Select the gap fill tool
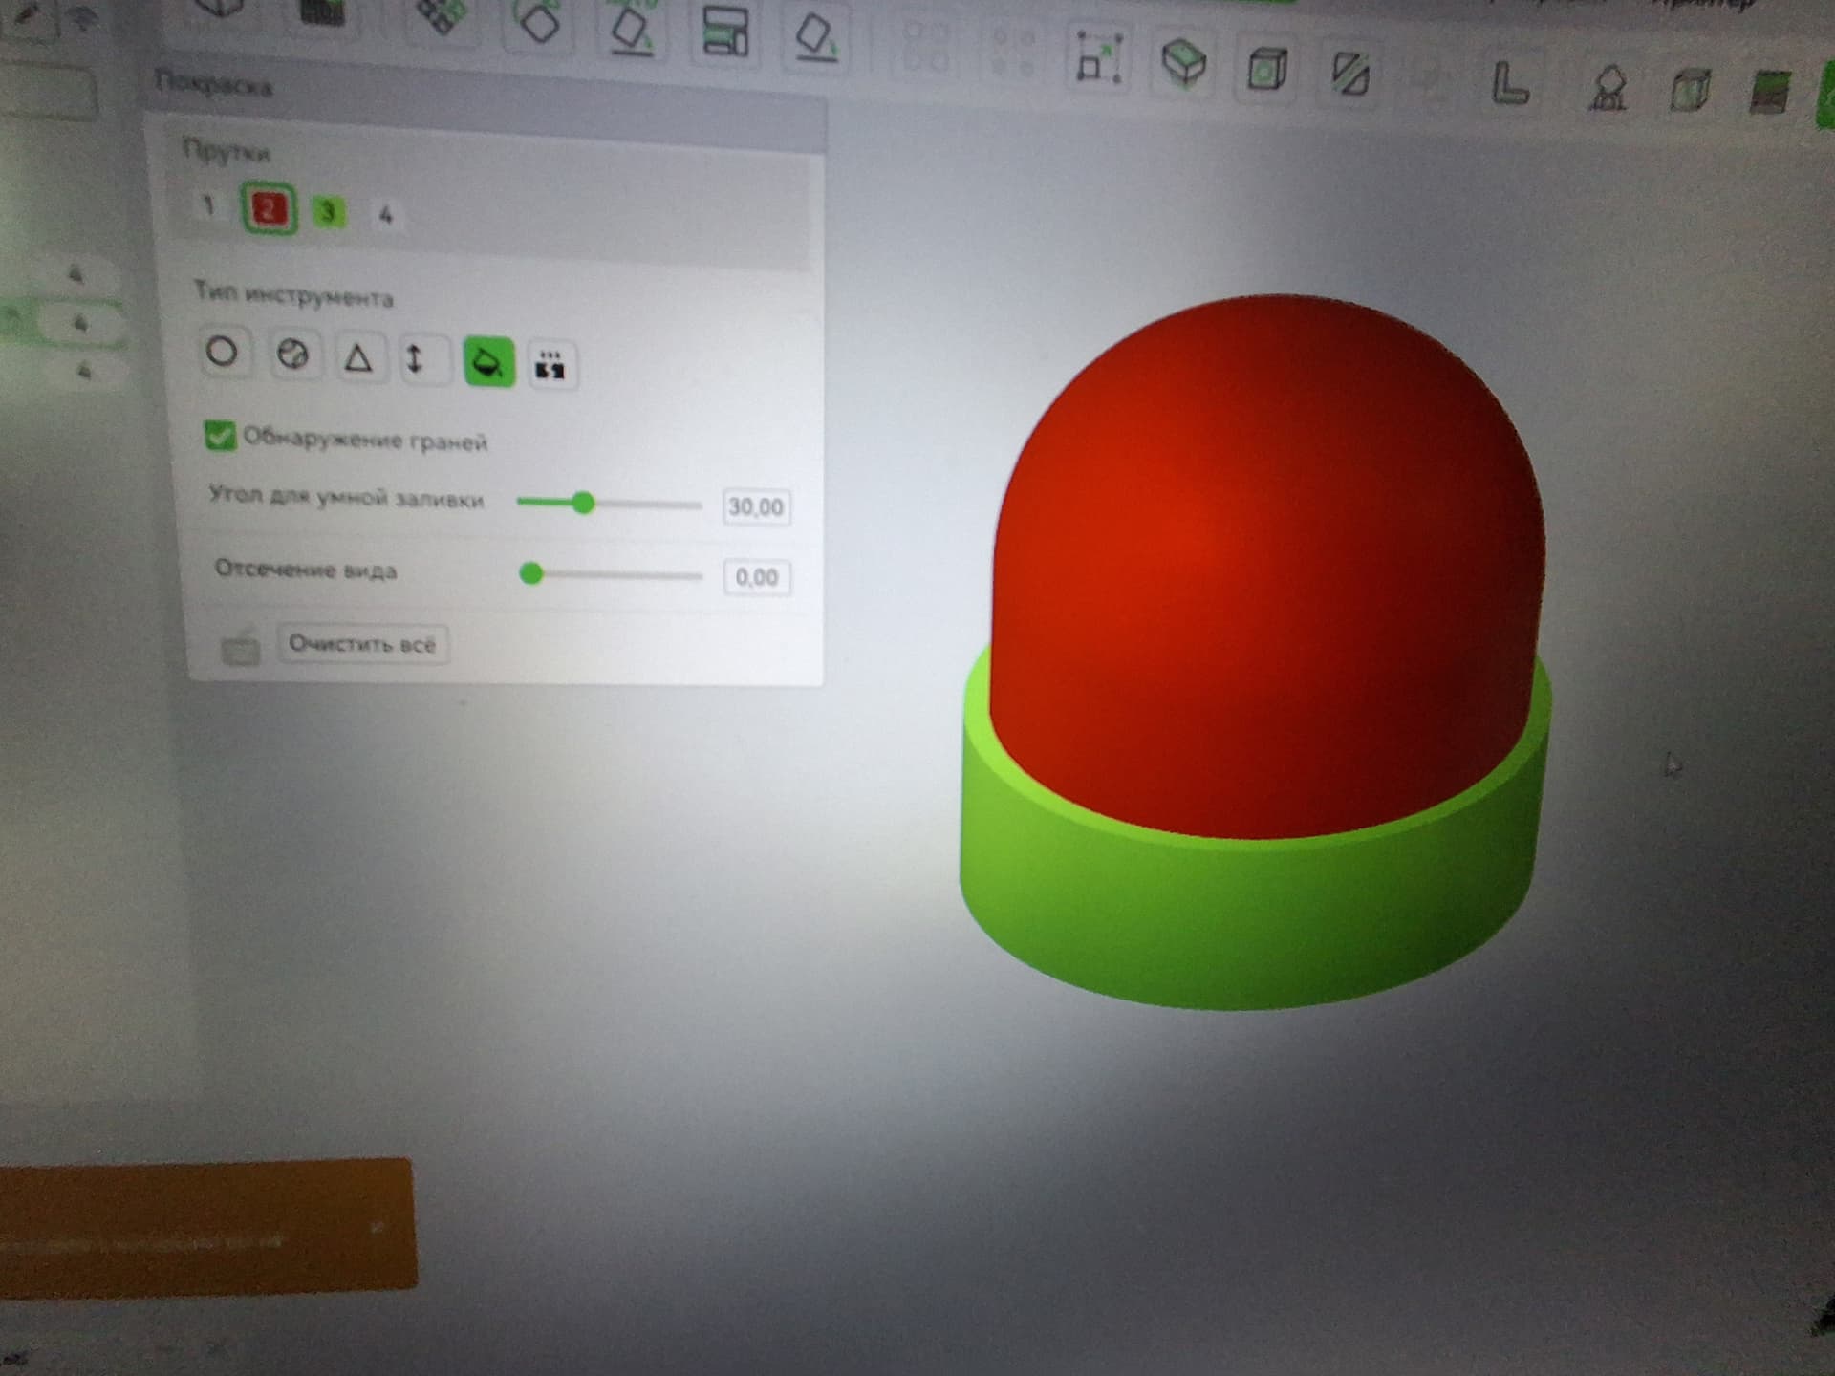Viewport: 1835px width, 1376px height. pyautogui.click(x=550, y=365)
